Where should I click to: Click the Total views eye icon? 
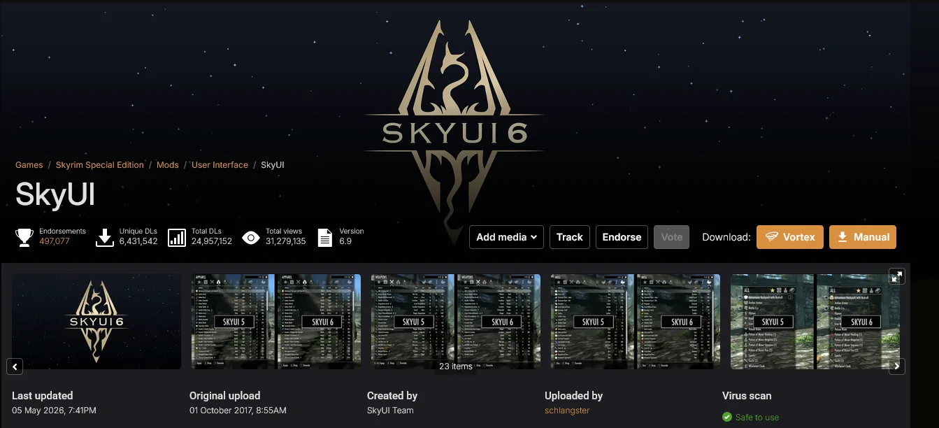tap(251, 238)
